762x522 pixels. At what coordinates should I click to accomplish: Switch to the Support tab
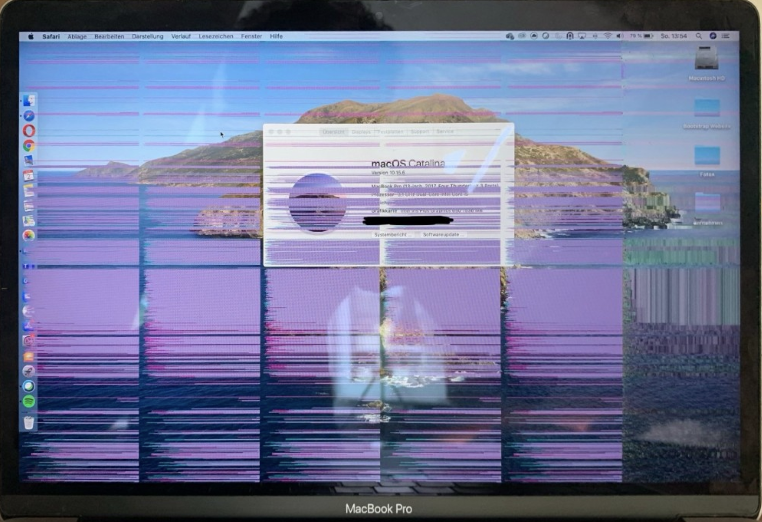point(420,132)
